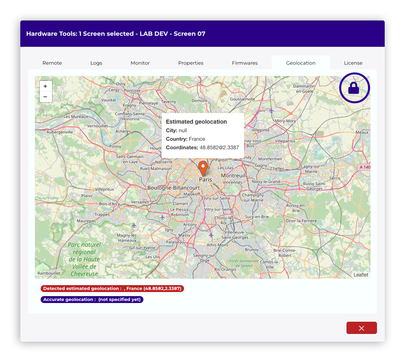Click the airplane icon near Athis-Mons

(211, 235)
